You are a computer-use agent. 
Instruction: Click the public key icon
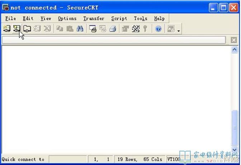pyautogui.click(x=145, y=29)
